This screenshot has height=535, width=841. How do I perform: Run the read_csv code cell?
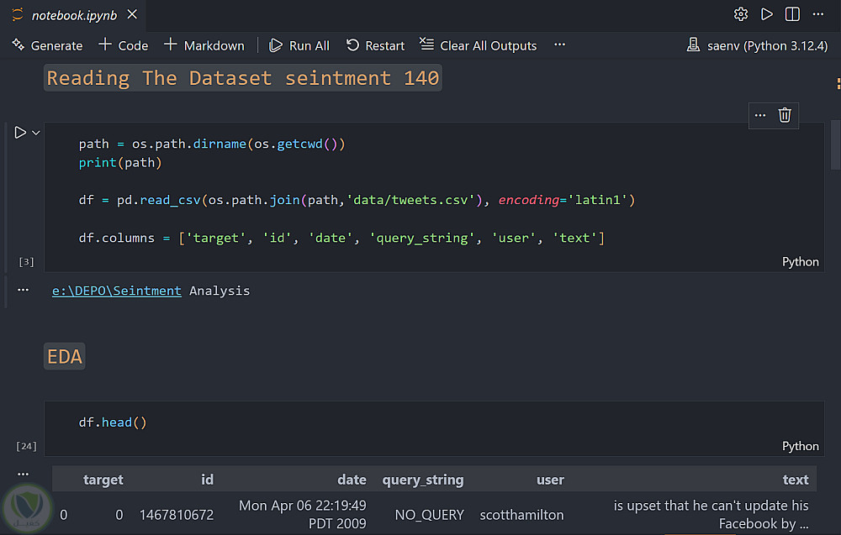[20, 132]
